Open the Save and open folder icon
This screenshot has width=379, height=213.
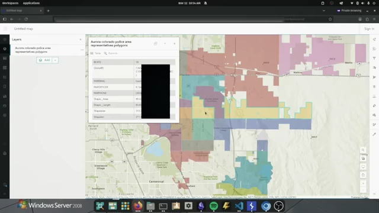[5, 106]
